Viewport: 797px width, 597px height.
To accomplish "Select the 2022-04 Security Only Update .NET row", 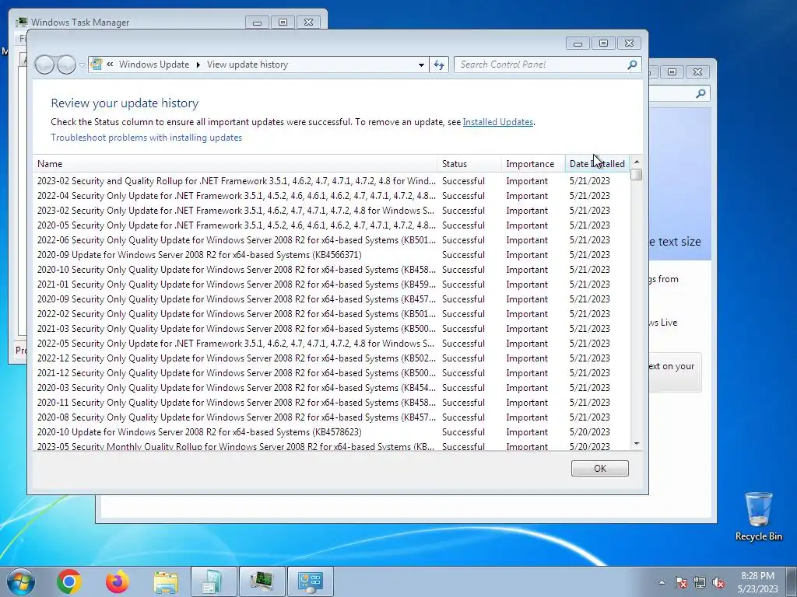I will point(332,195).
